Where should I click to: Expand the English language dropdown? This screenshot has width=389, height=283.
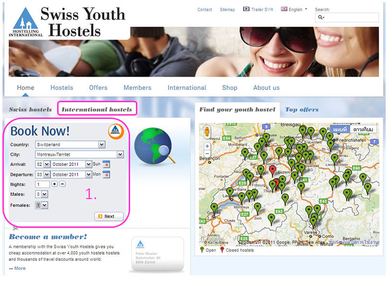[x=298, y=10]
